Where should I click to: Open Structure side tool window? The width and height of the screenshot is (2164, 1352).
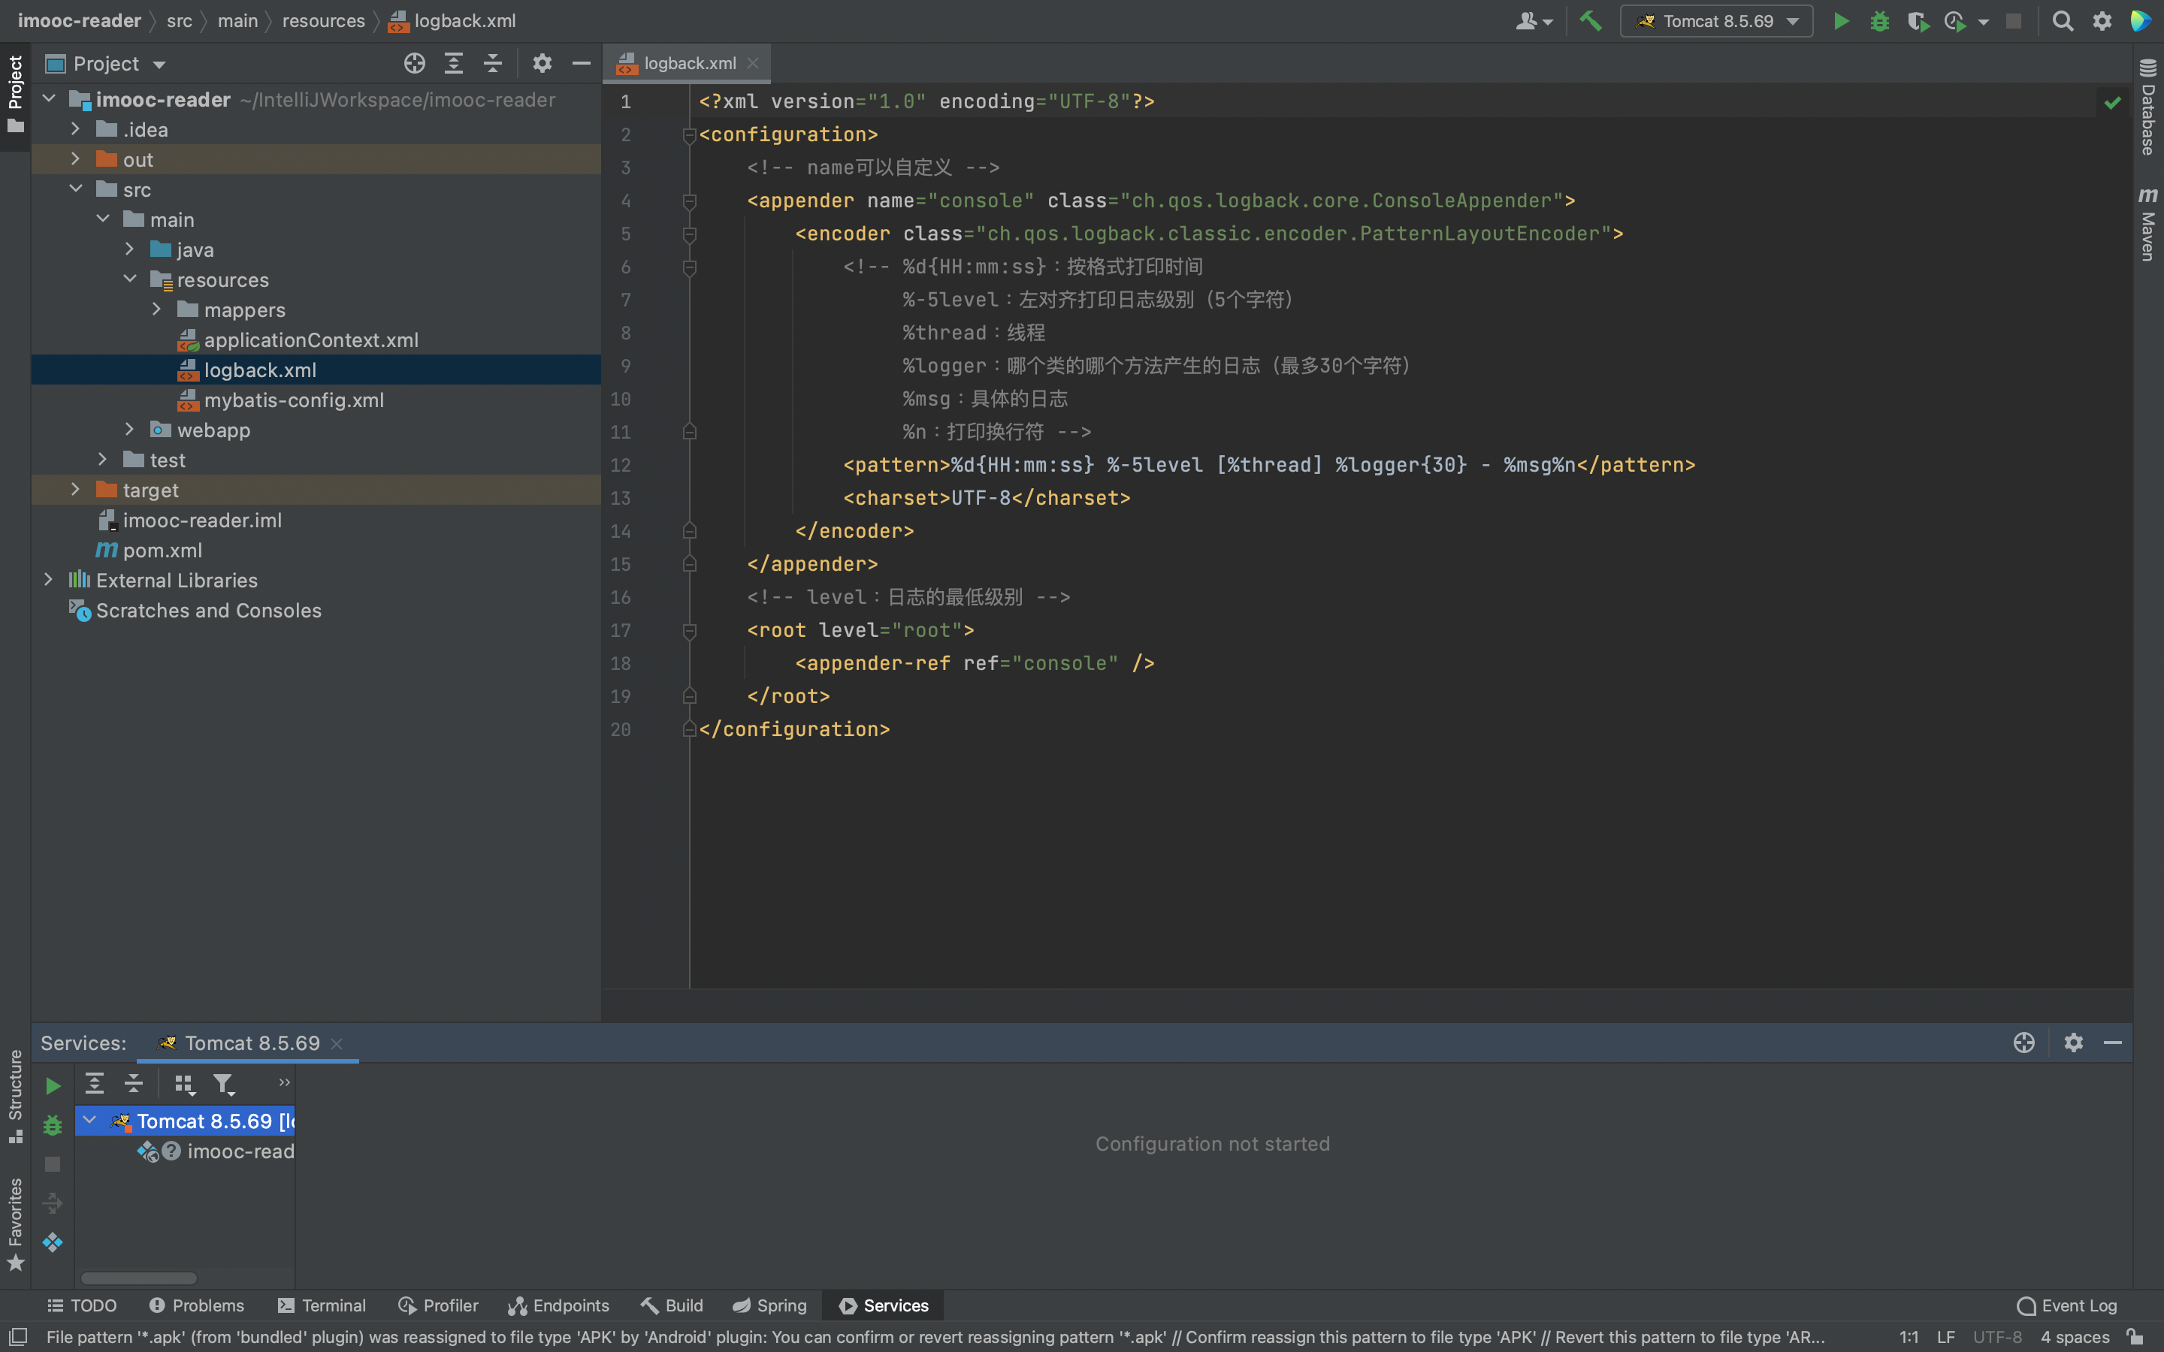click(15, 1097)
